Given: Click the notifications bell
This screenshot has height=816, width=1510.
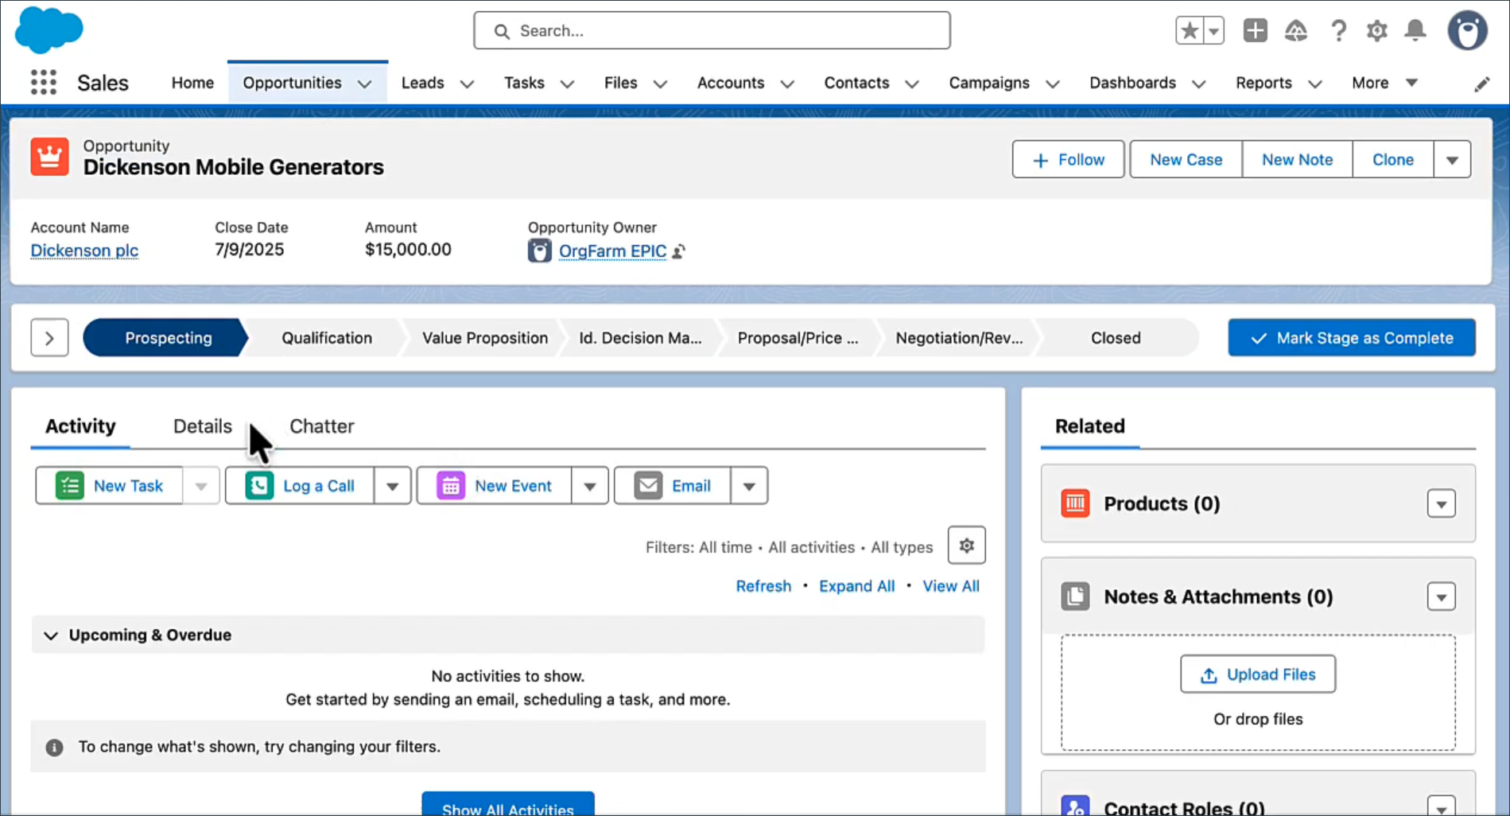Looking at the screenshot, I should [1415, 30].
